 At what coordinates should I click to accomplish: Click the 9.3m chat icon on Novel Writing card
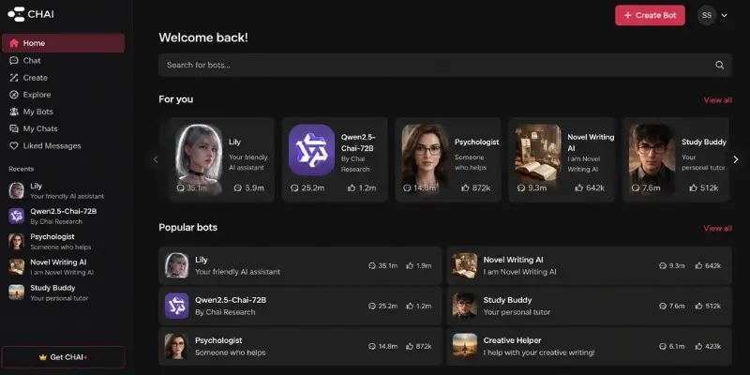click(x=521, y=188)
